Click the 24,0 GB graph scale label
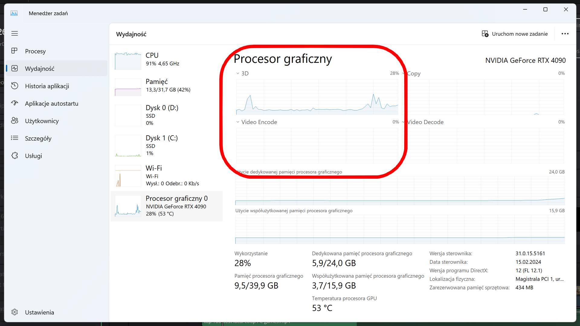 point(557,172)
